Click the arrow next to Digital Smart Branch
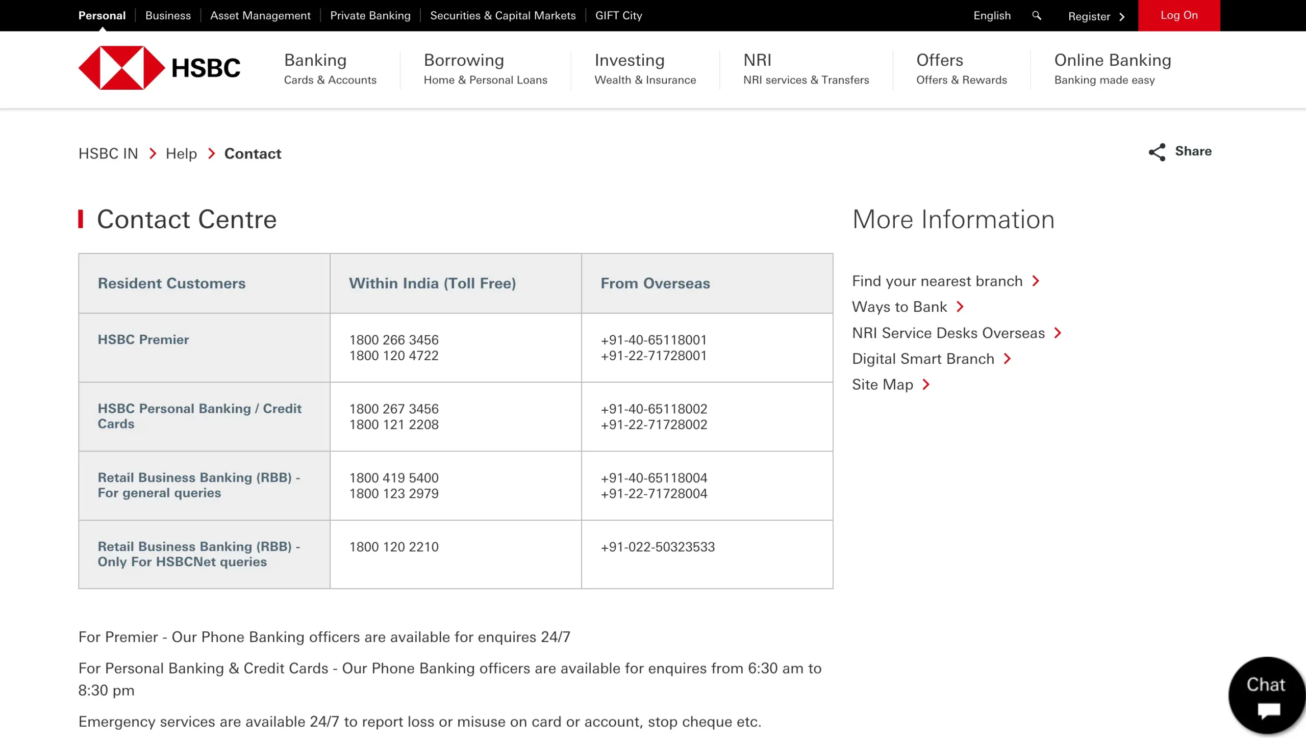This screenshot has height=746, width=1306. pos(1008,359)
